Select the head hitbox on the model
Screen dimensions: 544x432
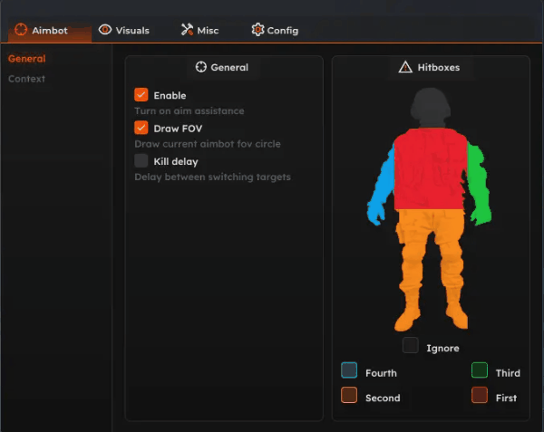pyautogui.click(x=431, y=108)
